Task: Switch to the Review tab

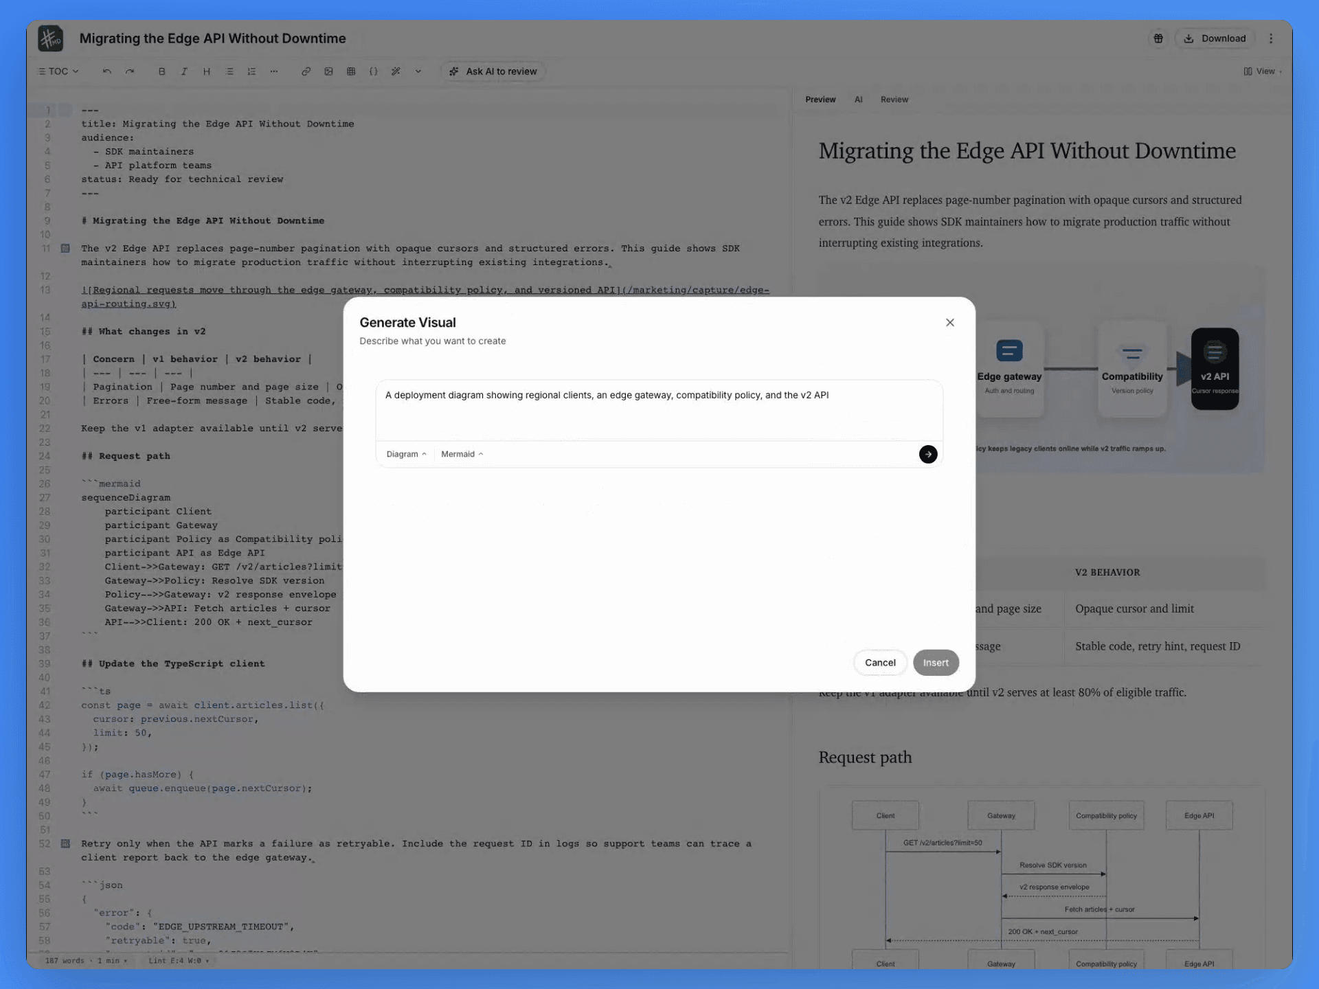Action: coord(894,100)
